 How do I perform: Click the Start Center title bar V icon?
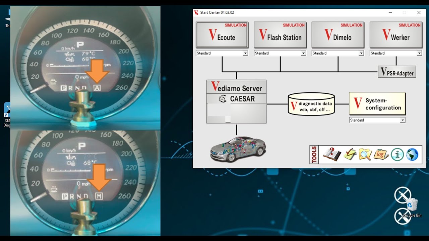(x=196, y=13)
